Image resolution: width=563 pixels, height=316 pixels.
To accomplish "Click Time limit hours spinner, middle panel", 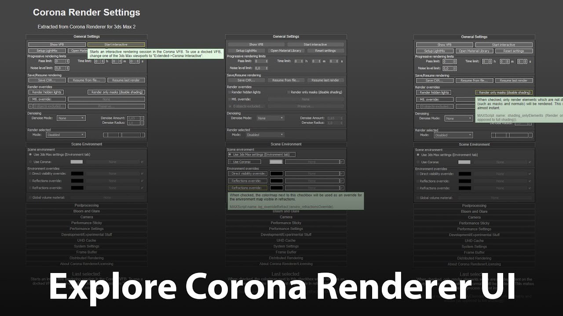I will pyautogui.click(x=302, y=61).
